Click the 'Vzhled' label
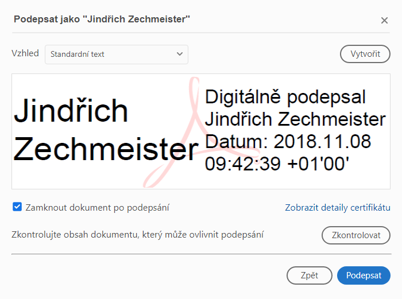402x299 pixels. click(x=25, y=53)
